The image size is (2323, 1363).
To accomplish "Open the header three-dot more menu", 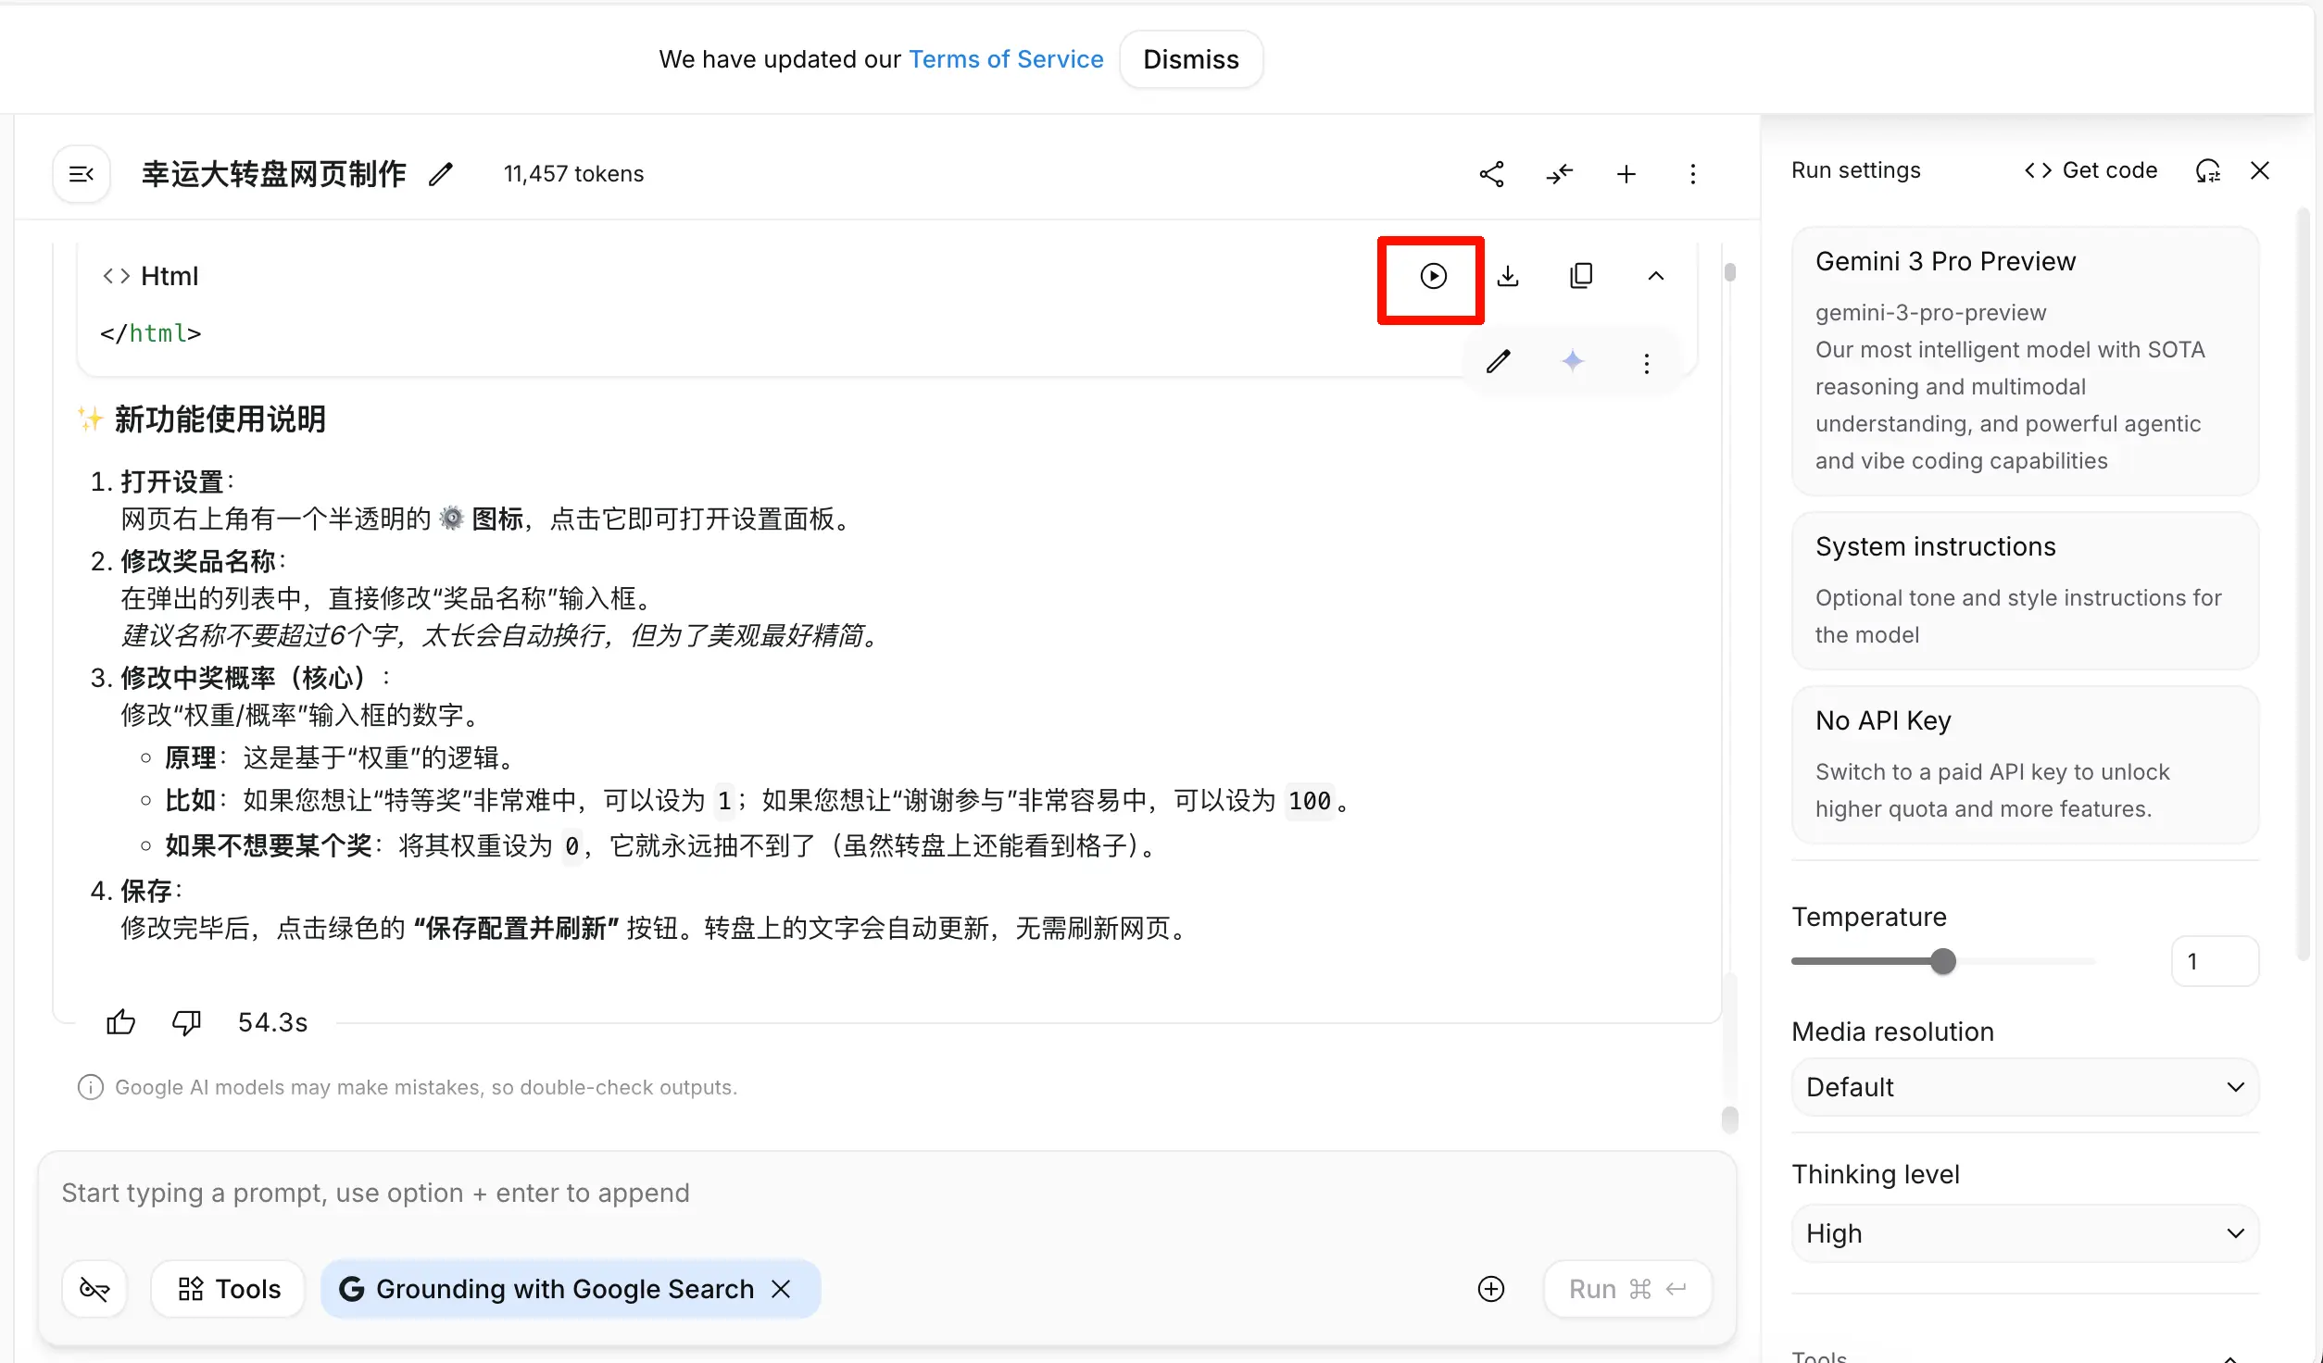I will click(1692, 174).
